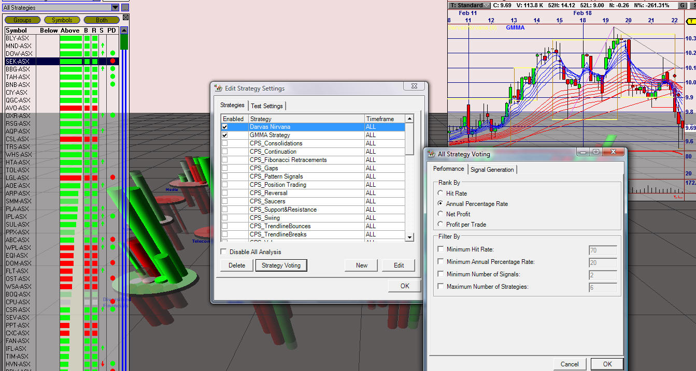Image resolution: width=696 pixels, height=371 pixels.
Task: Click OK in Edit Strategy Settings
Action: 405,286
